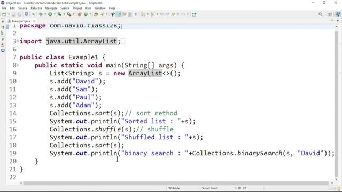This screenshot has height=192, width=342.
Task: Run the program with the green Run icon
Action: [50, 14]
